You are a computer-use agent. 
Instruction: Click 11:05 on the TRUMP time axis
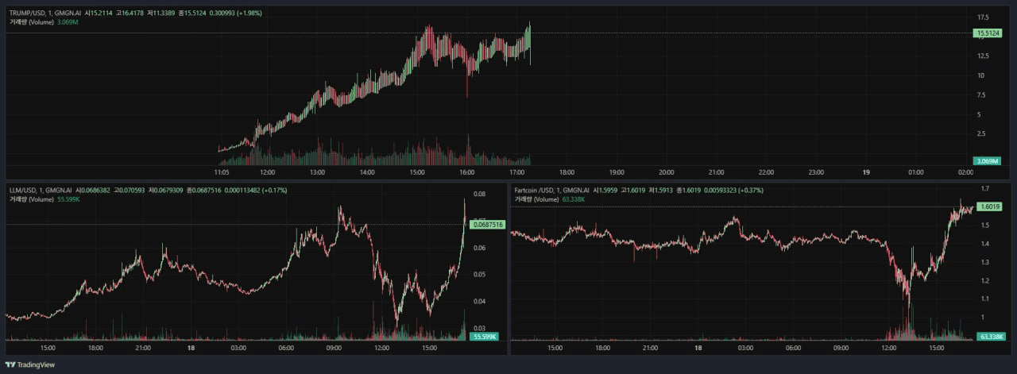tap(222, 172)
